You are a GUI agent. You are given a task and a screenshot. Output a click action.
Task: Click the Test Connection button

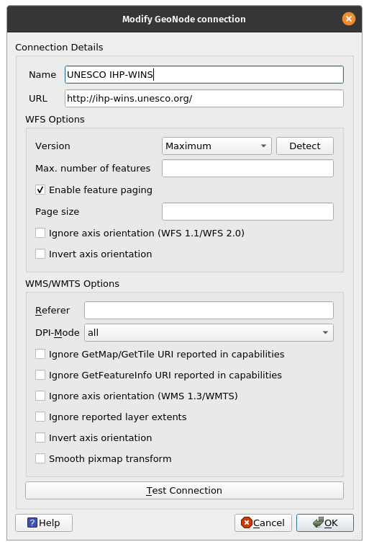[184, 491]
